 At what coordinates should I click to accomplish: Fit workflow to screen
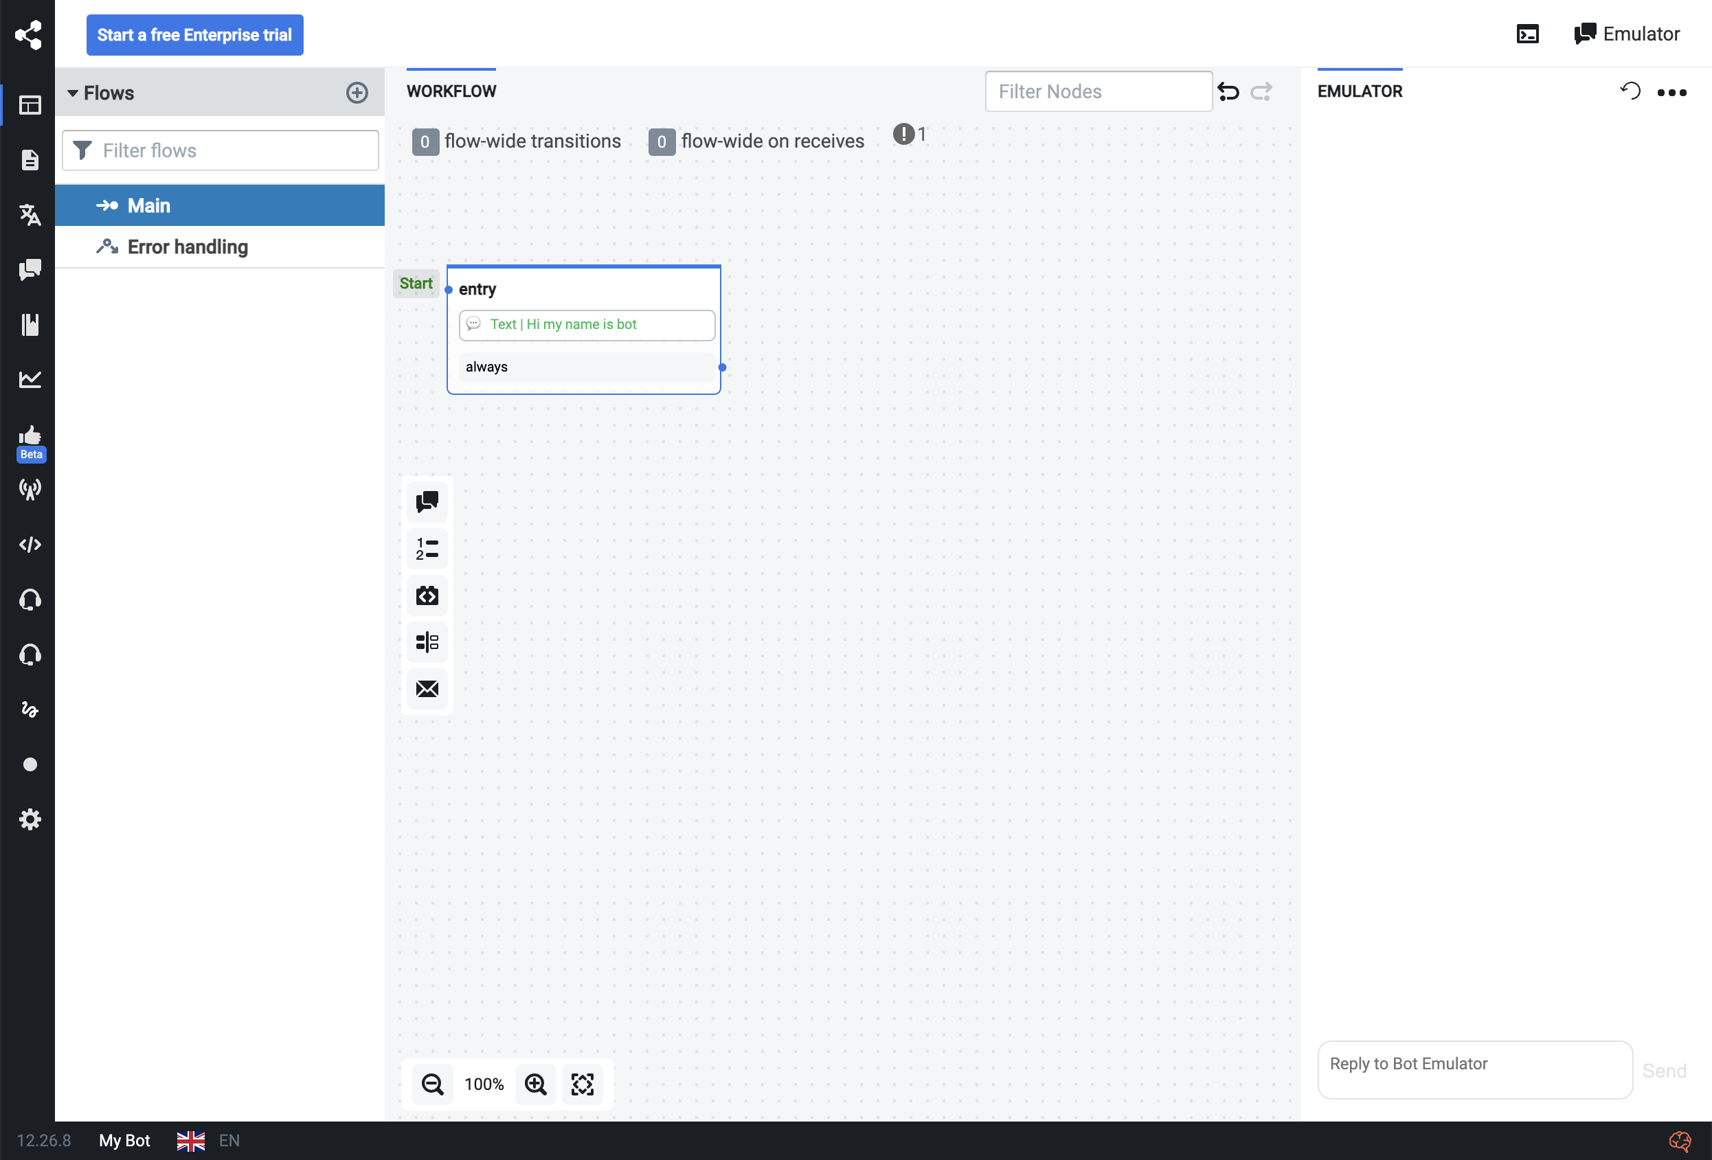click(582, 1083)
